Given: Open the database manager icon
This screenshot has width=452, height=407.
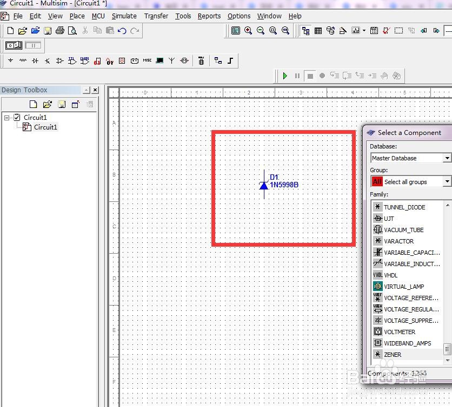Looking at the screenshot, I should click(330, 31).
